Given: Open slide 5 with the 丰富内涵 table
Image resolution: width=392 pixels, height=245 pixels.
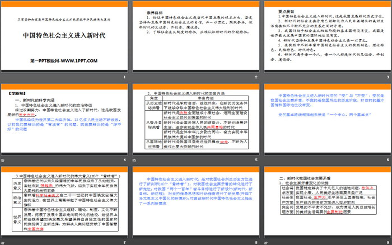Looking at the screenshot, I should [195, 122].
